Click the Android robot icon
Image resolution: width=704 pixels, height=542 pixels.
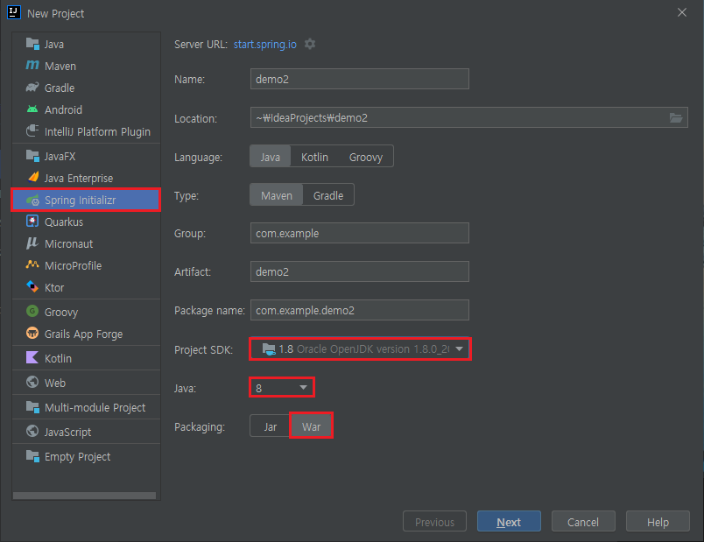click(32, 109)
